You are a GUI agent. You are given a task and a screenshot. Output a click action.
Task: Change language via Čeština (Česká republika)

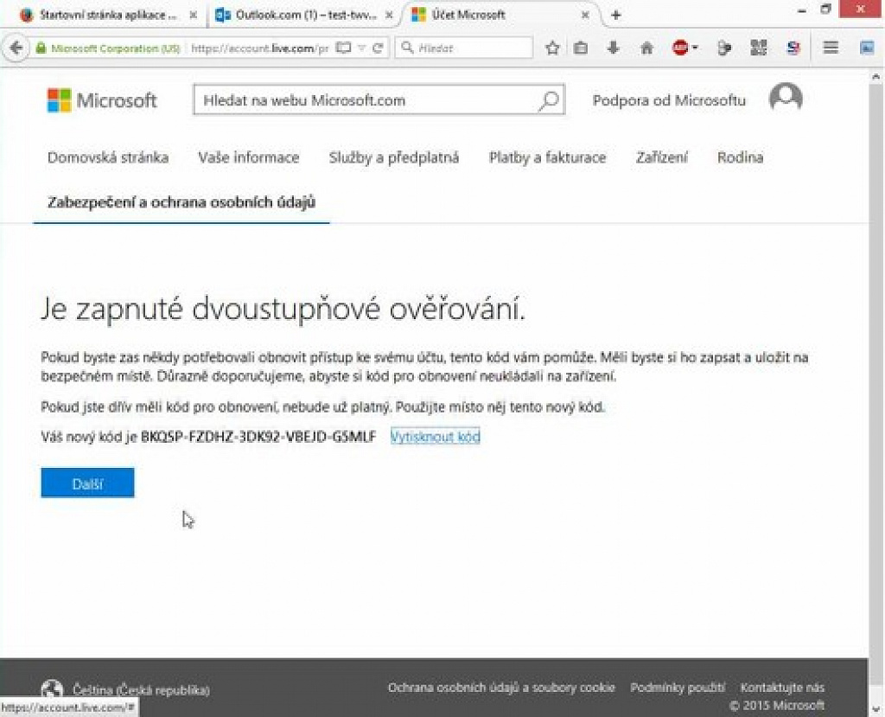coord(141,690)
